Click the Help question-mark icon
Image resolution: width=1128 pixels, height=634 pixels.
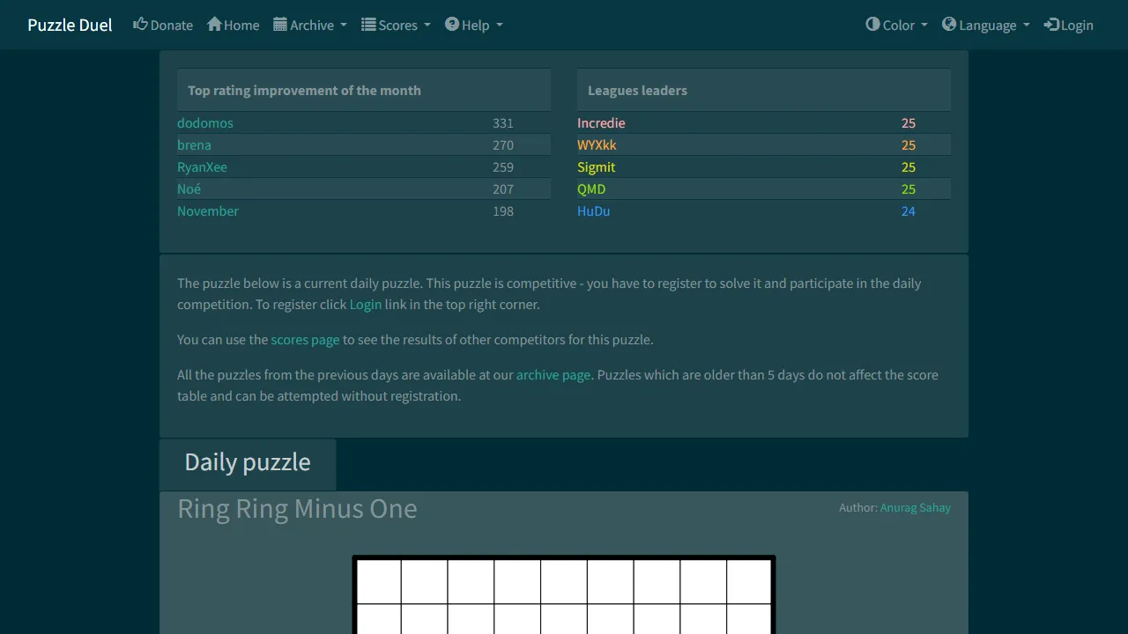[453, 25]
